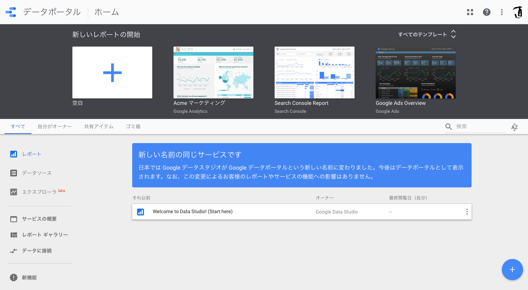Click the search magnifier icon
The height and width of the screenshot is (290, 528).
point(449,126)
